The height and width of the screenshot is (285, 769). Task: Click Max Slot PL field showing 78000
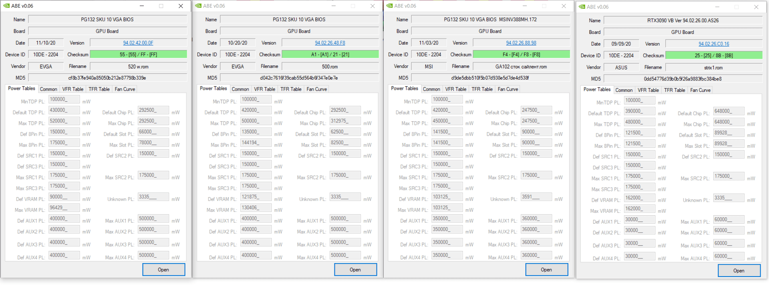(153, 142)
